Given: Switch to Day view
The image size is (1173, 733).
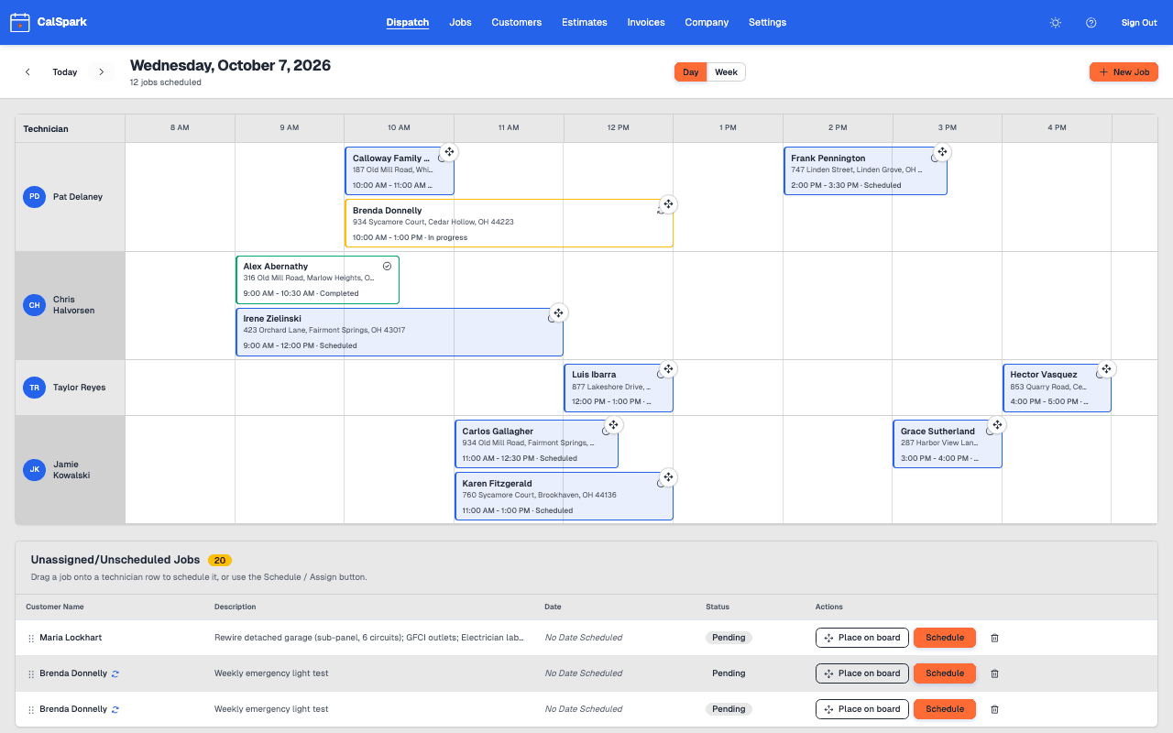Looking at the screenshot, I should 691,72.
